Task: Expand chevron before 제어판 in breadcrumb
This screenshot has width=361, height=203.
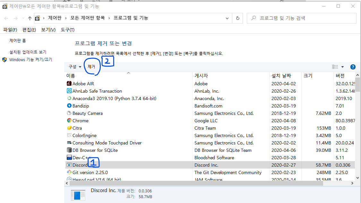Action: click(x=44, y=18)
